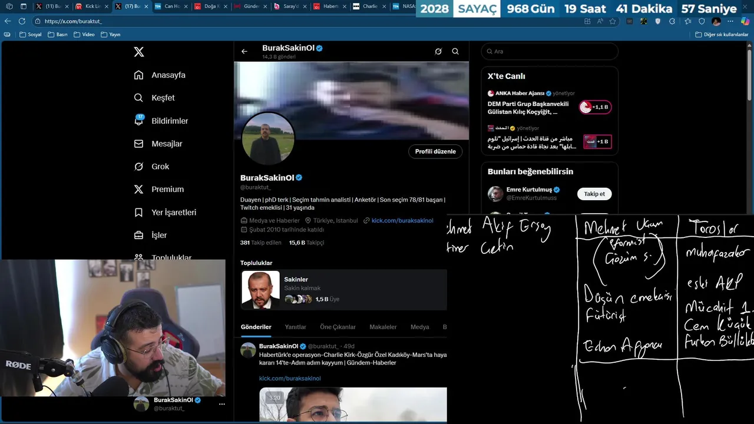Open the tab actions menu icon
The width and height of the screenshot is (754, 424).
pos(24,6)
